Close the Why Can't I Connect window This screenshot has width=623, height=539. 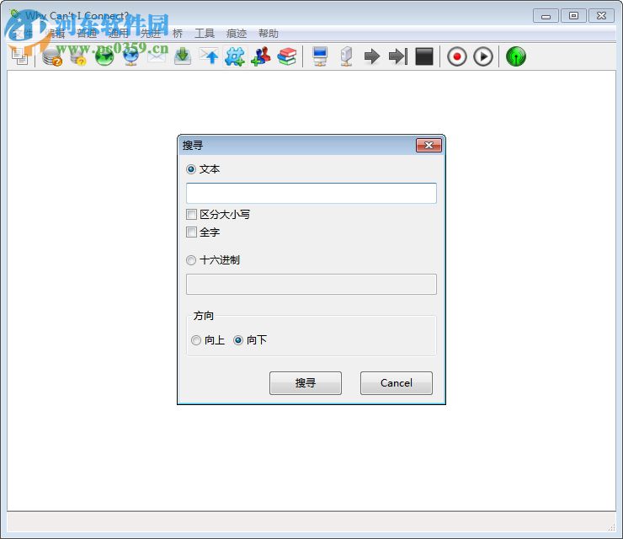pyautogui.click(x=602, y=16)
